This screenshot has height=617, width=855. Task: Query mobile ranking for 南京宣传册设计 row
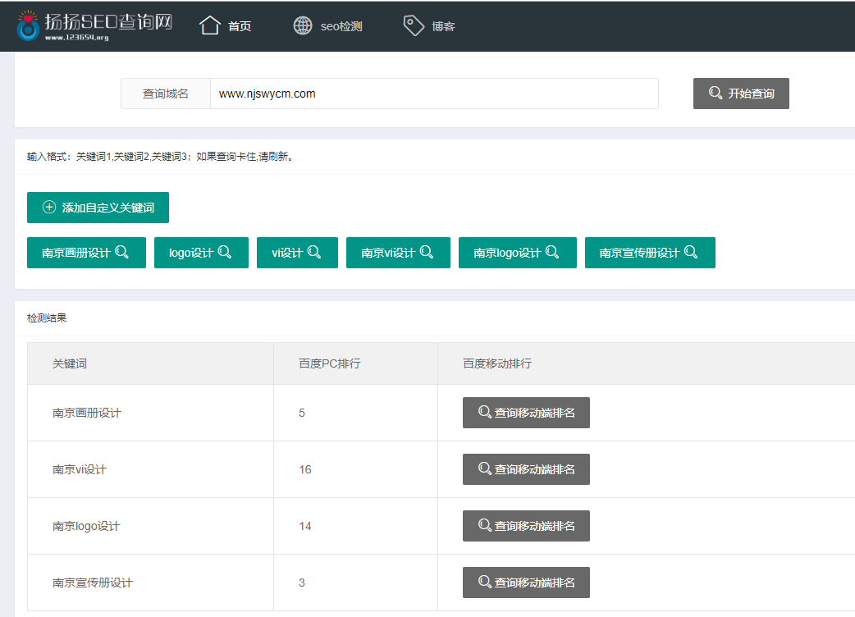(526, 583)
